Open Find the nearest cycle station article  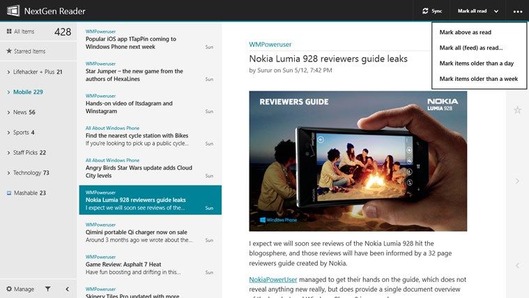pyautogui.click(x=150, y=136)
